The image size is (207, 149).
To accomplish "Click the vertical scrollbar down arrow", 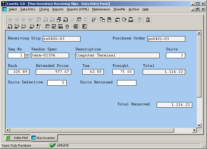I will click(x=199, y=125).
